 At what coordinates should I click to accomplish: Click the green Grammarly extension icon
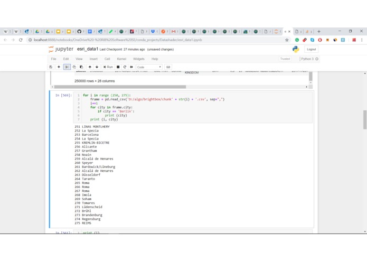[297, 40]
